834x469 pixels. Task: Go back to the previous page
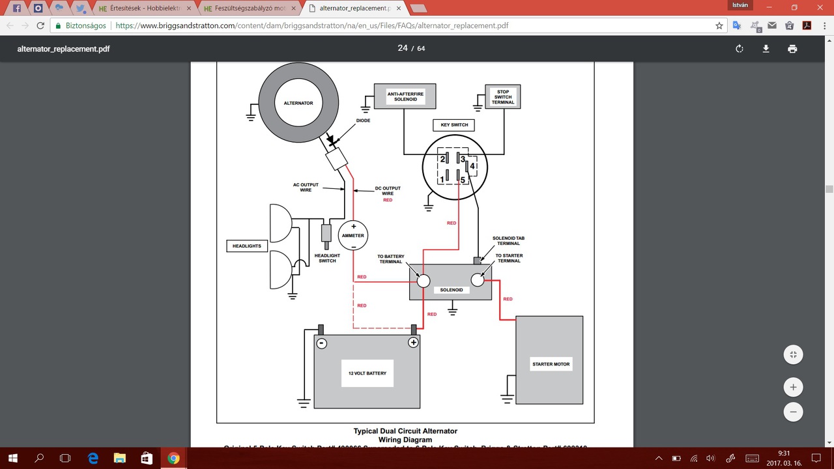click(x=10, y=26)
